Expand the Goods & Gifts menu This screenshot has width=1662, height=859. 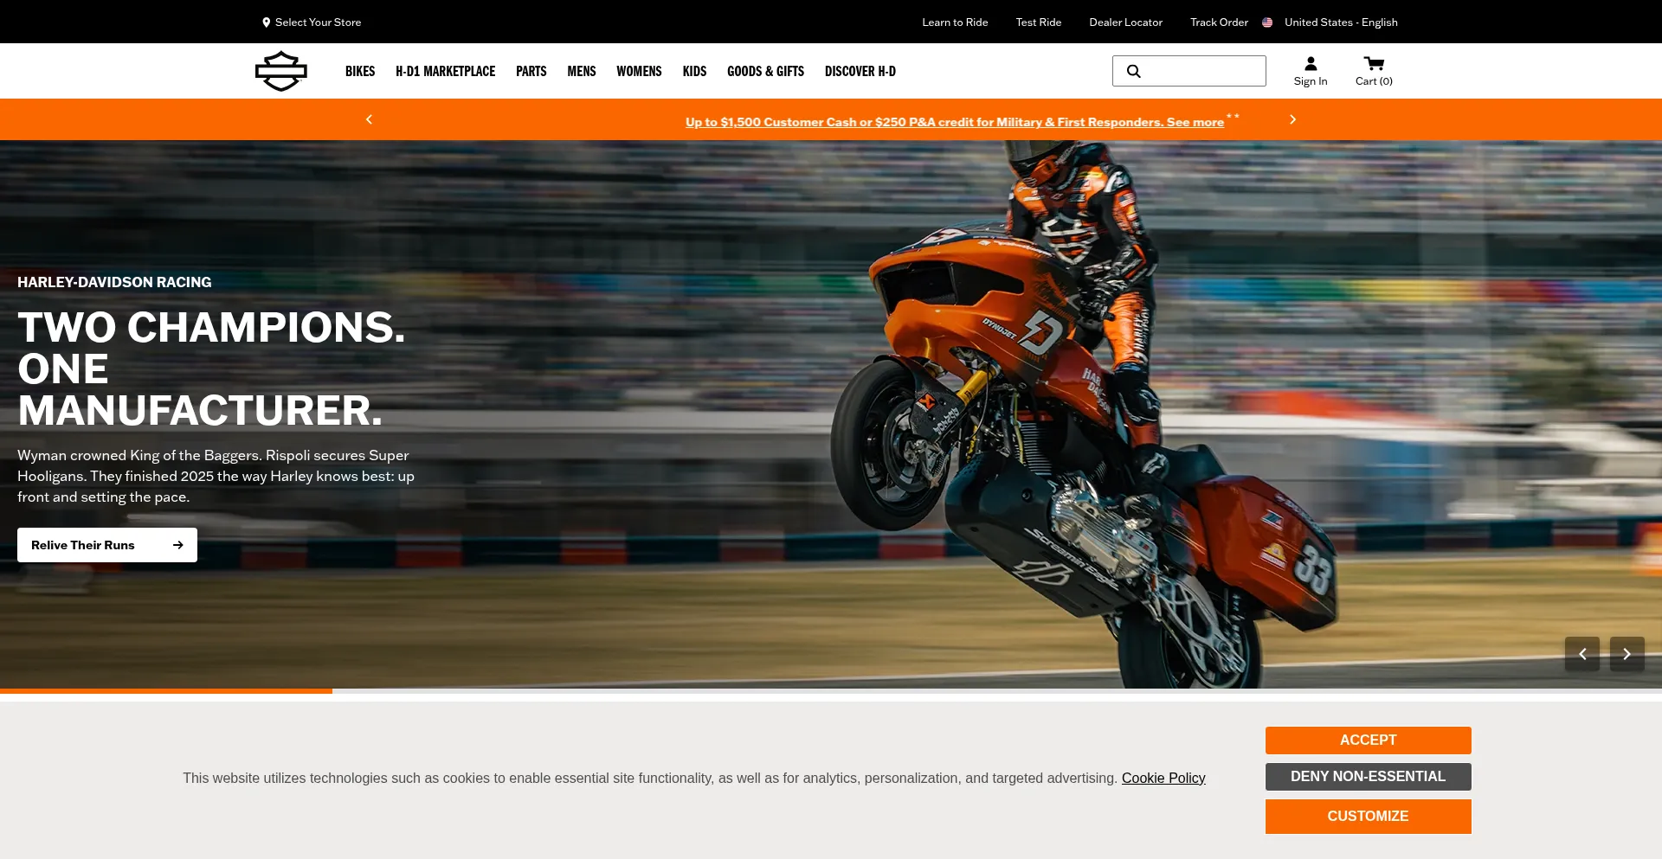pyautogui.click(x=765, y=71)
